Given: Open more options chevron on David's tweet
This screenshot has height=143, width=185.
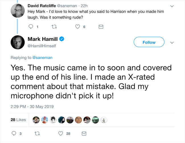Looking at the screenshot, I should (172, 6).
